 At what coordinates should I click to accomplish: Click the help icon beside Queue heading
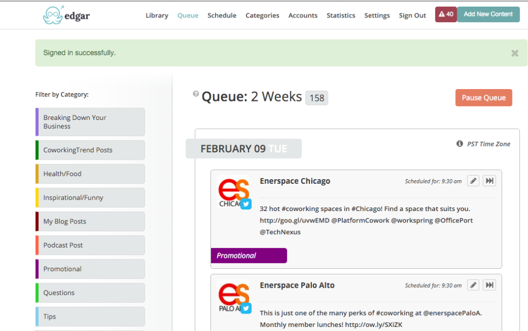tap(195, 94)
